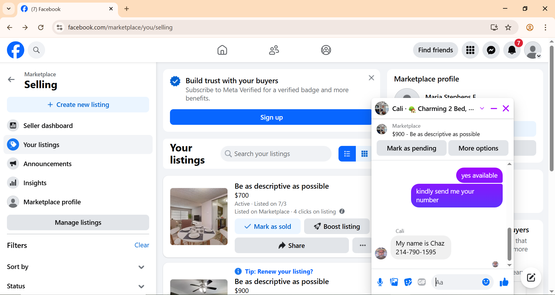Screen dimensions: 555x295
Task: Bookmark this page with star icon
Action: coord(508,27)
